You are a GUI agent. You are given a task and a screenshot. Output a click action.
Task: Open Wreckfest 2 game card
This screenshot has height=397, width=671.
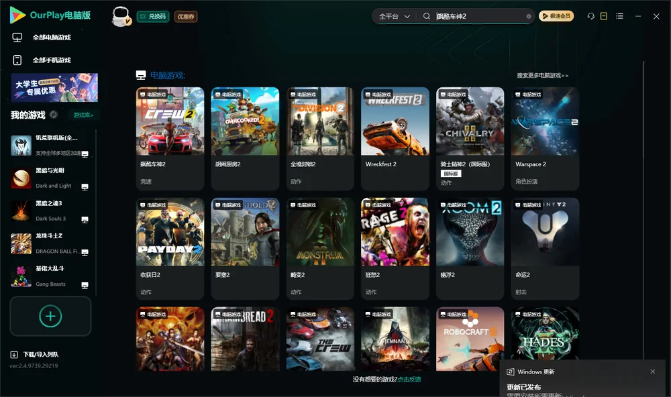[395, 139]
